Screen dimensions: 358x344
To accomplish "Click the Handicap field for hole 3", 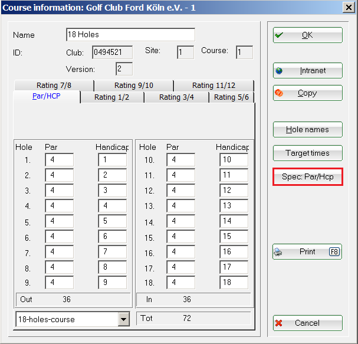I will click(112, 190).
